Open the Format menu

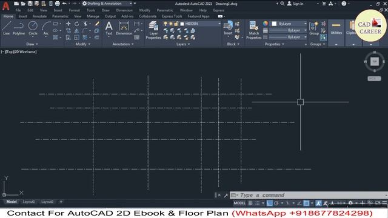(x=74, y=10)
